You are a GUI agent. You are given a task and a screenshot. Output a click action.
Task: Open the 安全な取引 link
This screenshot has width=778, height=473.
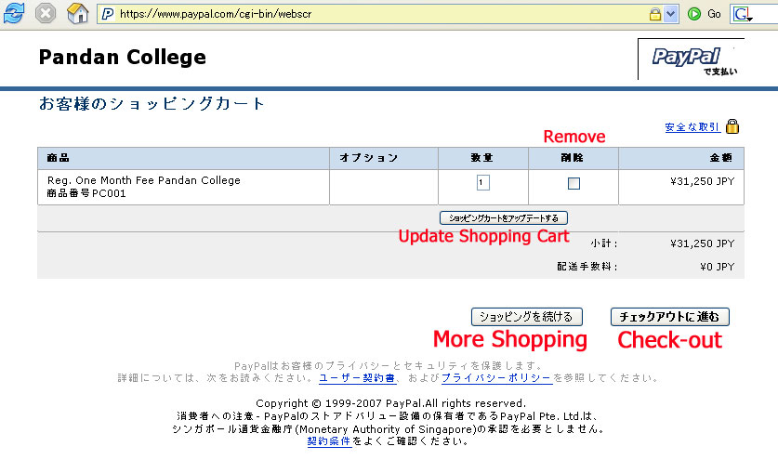click(x=692, y=127)
